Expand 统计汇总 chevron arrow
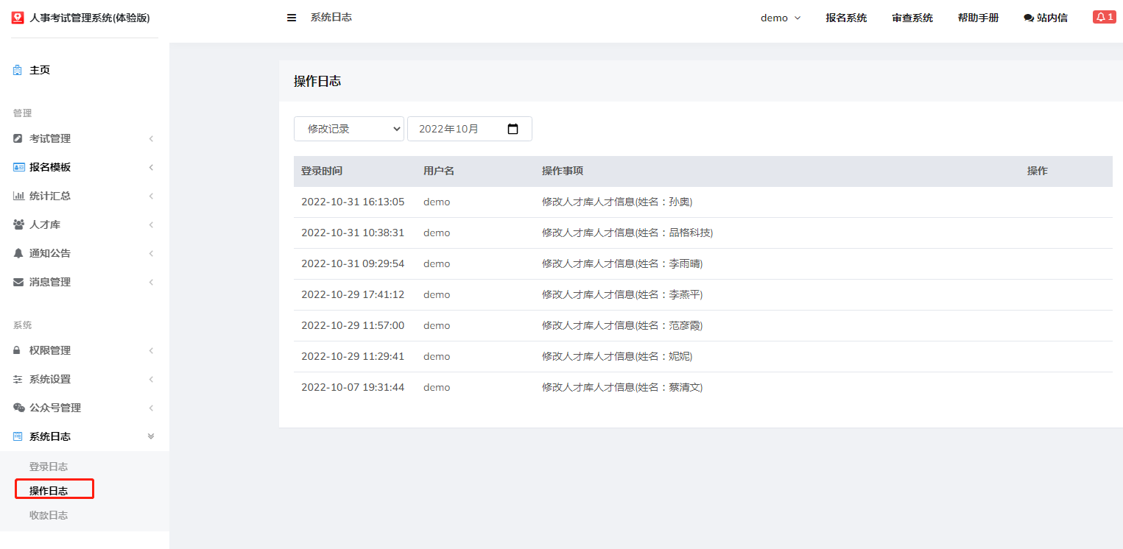This screenshot has height=549, width=1123. point(151,196)
